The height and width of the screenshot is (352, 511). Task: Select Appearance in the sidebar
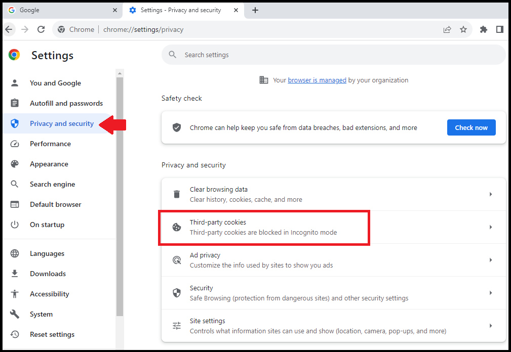click(x=49, y=164)
